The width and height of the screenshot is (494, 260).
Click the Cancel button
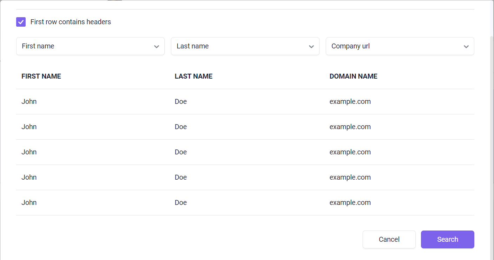pos(389,239)
